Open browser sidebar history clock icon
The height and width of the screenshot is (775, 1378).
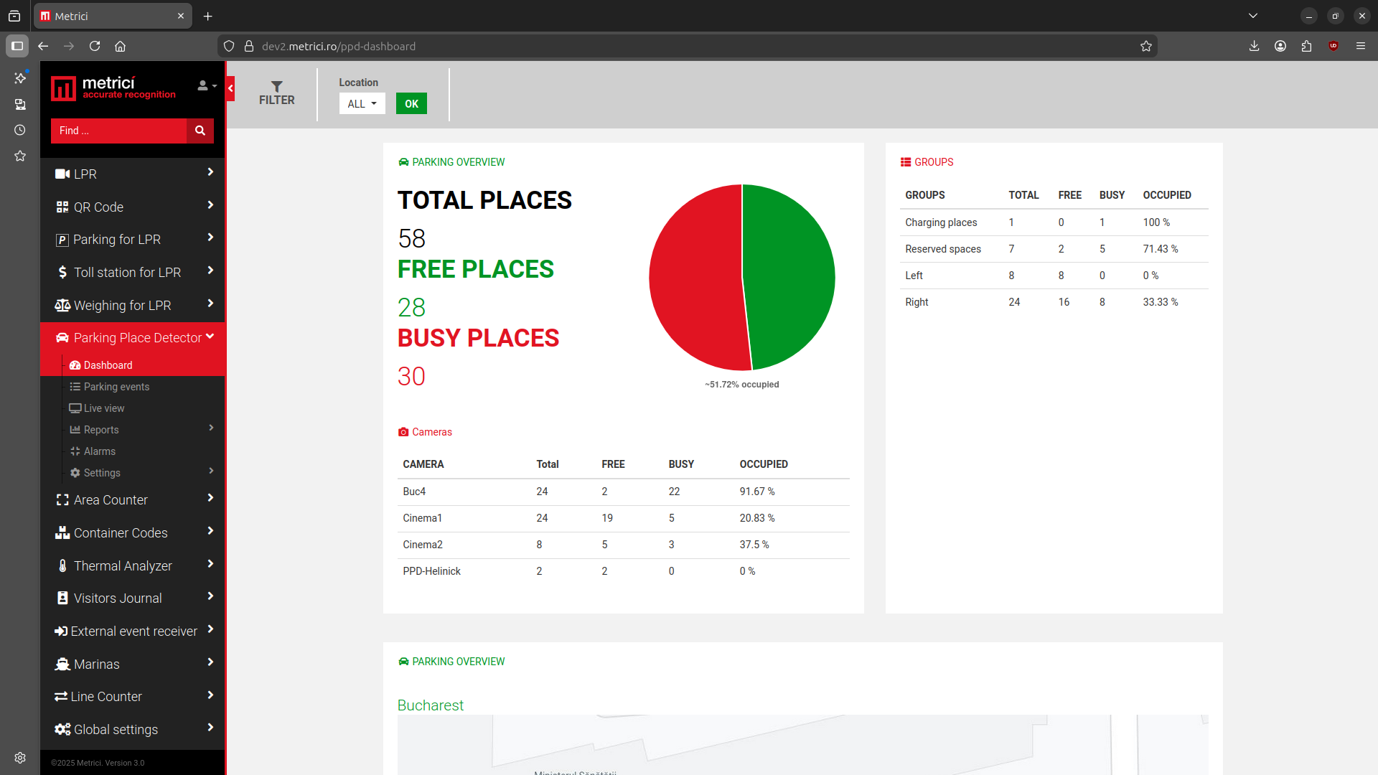tap(20, 130)
